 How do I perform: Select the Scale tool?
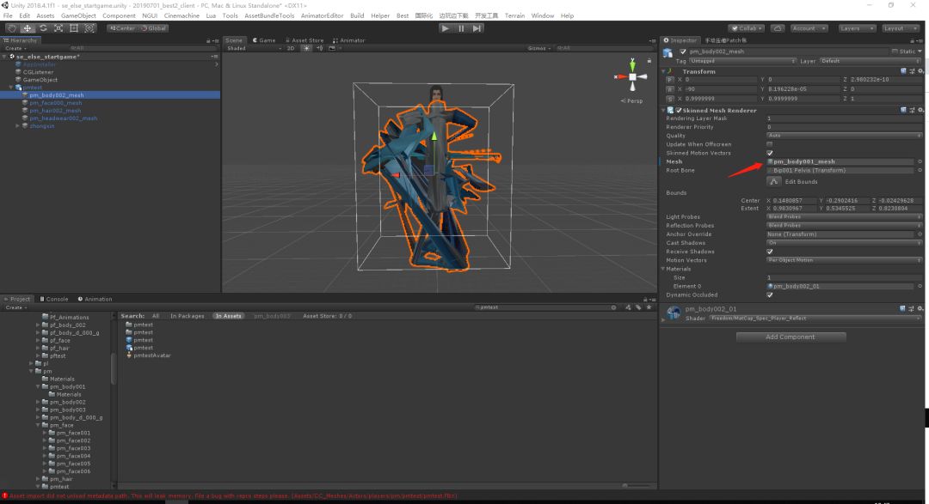pyautogui.click(x=58, y=28)
